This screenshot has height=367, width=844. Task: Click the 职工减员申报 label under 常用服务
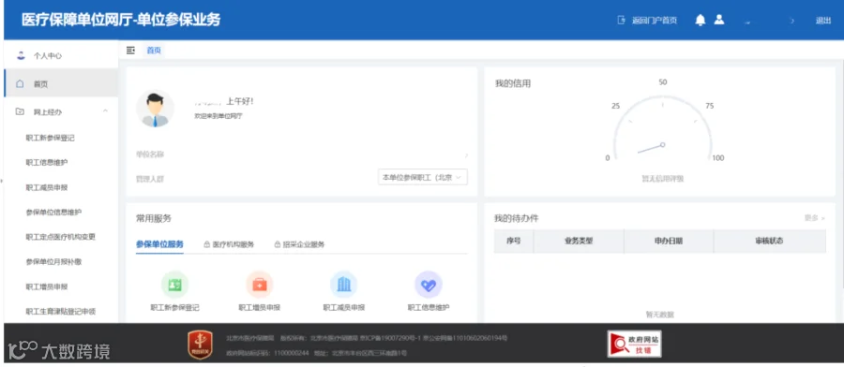[x=344, y=308]
